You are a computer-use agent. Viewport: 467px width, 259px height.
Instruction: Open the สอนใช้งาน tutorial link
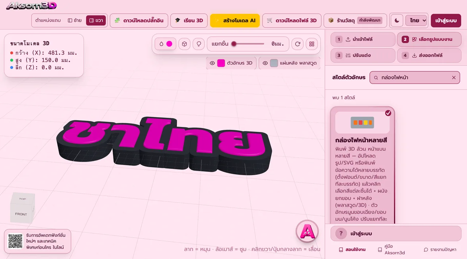(x=352, y=250)
